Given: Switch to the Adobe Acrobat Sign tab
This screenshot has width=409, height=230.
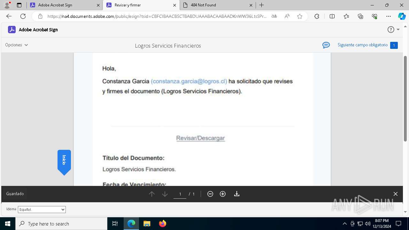Looking at the screenshot, I should pos(64,5).
